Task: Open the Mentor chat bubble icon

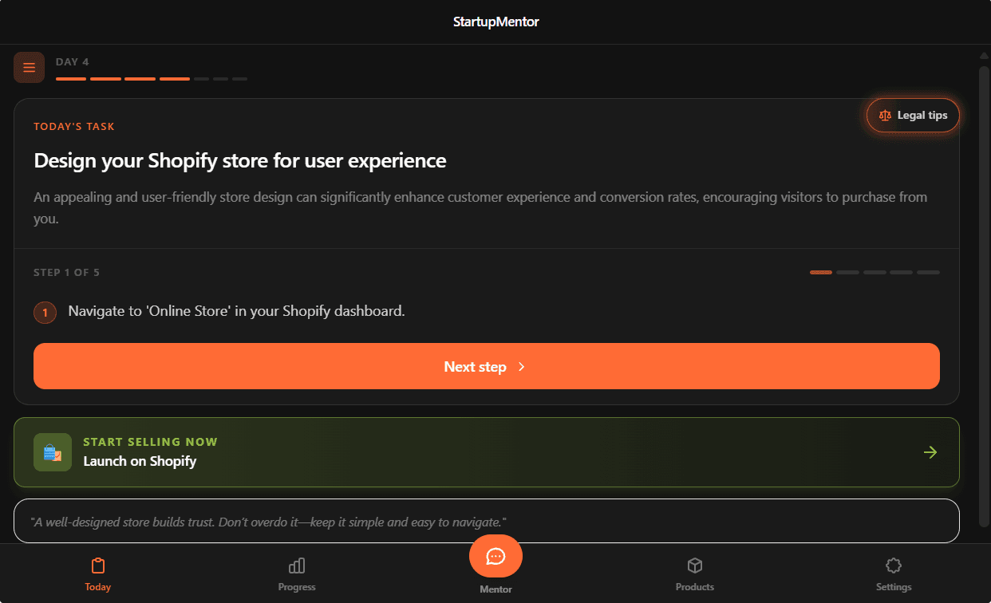Action: coord(495,556)
